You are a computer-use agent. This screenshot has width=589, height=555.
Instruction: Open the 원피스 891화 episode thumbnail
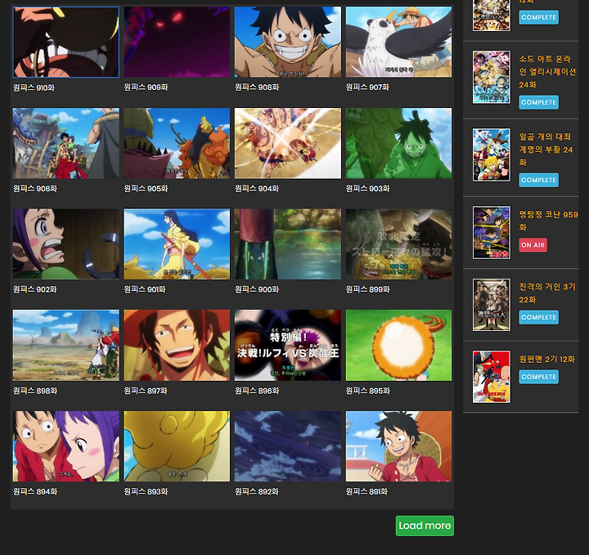(398, 446)
